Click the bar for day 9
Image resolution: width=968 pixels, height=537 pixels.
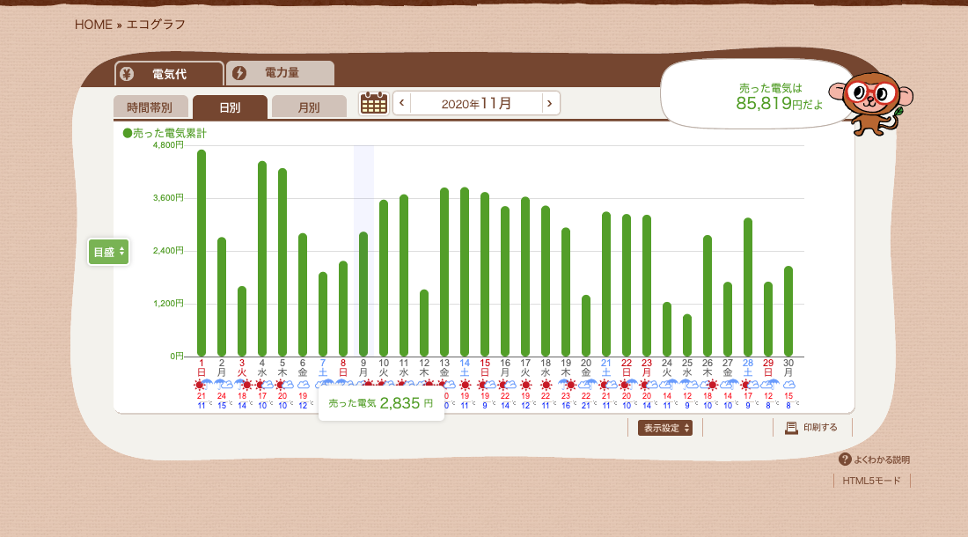pyautogui.click(x=363, y=294)
